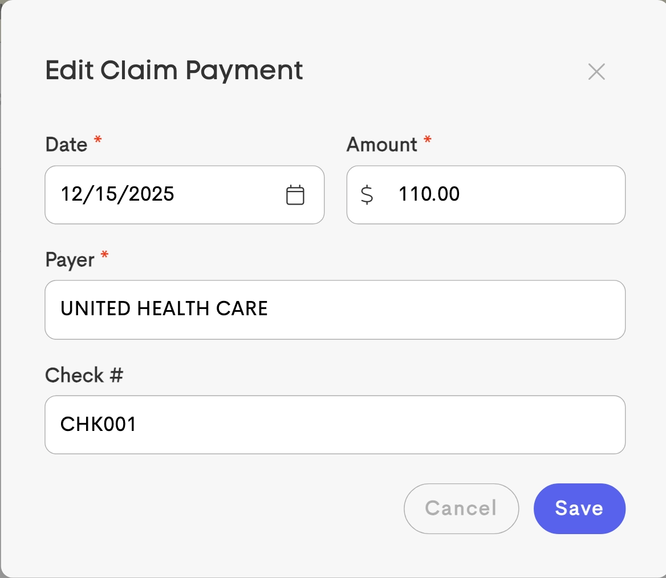Click the red asterisk beside Payer

[104, 255]
